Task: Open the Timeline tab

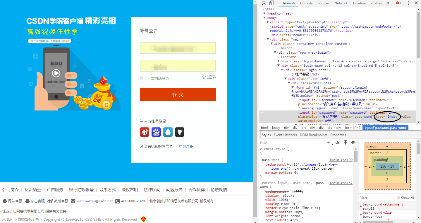Action: (x=359, y=3)
